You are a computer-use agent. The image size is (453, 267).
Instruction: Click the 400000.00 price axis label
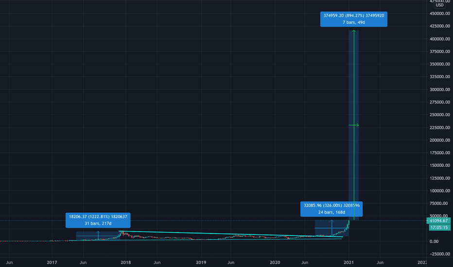[x=440, y=39]
